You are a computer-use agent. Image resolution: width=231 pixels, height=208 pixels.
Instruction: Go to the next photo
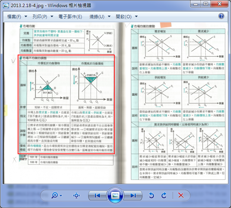coord(133,196)
